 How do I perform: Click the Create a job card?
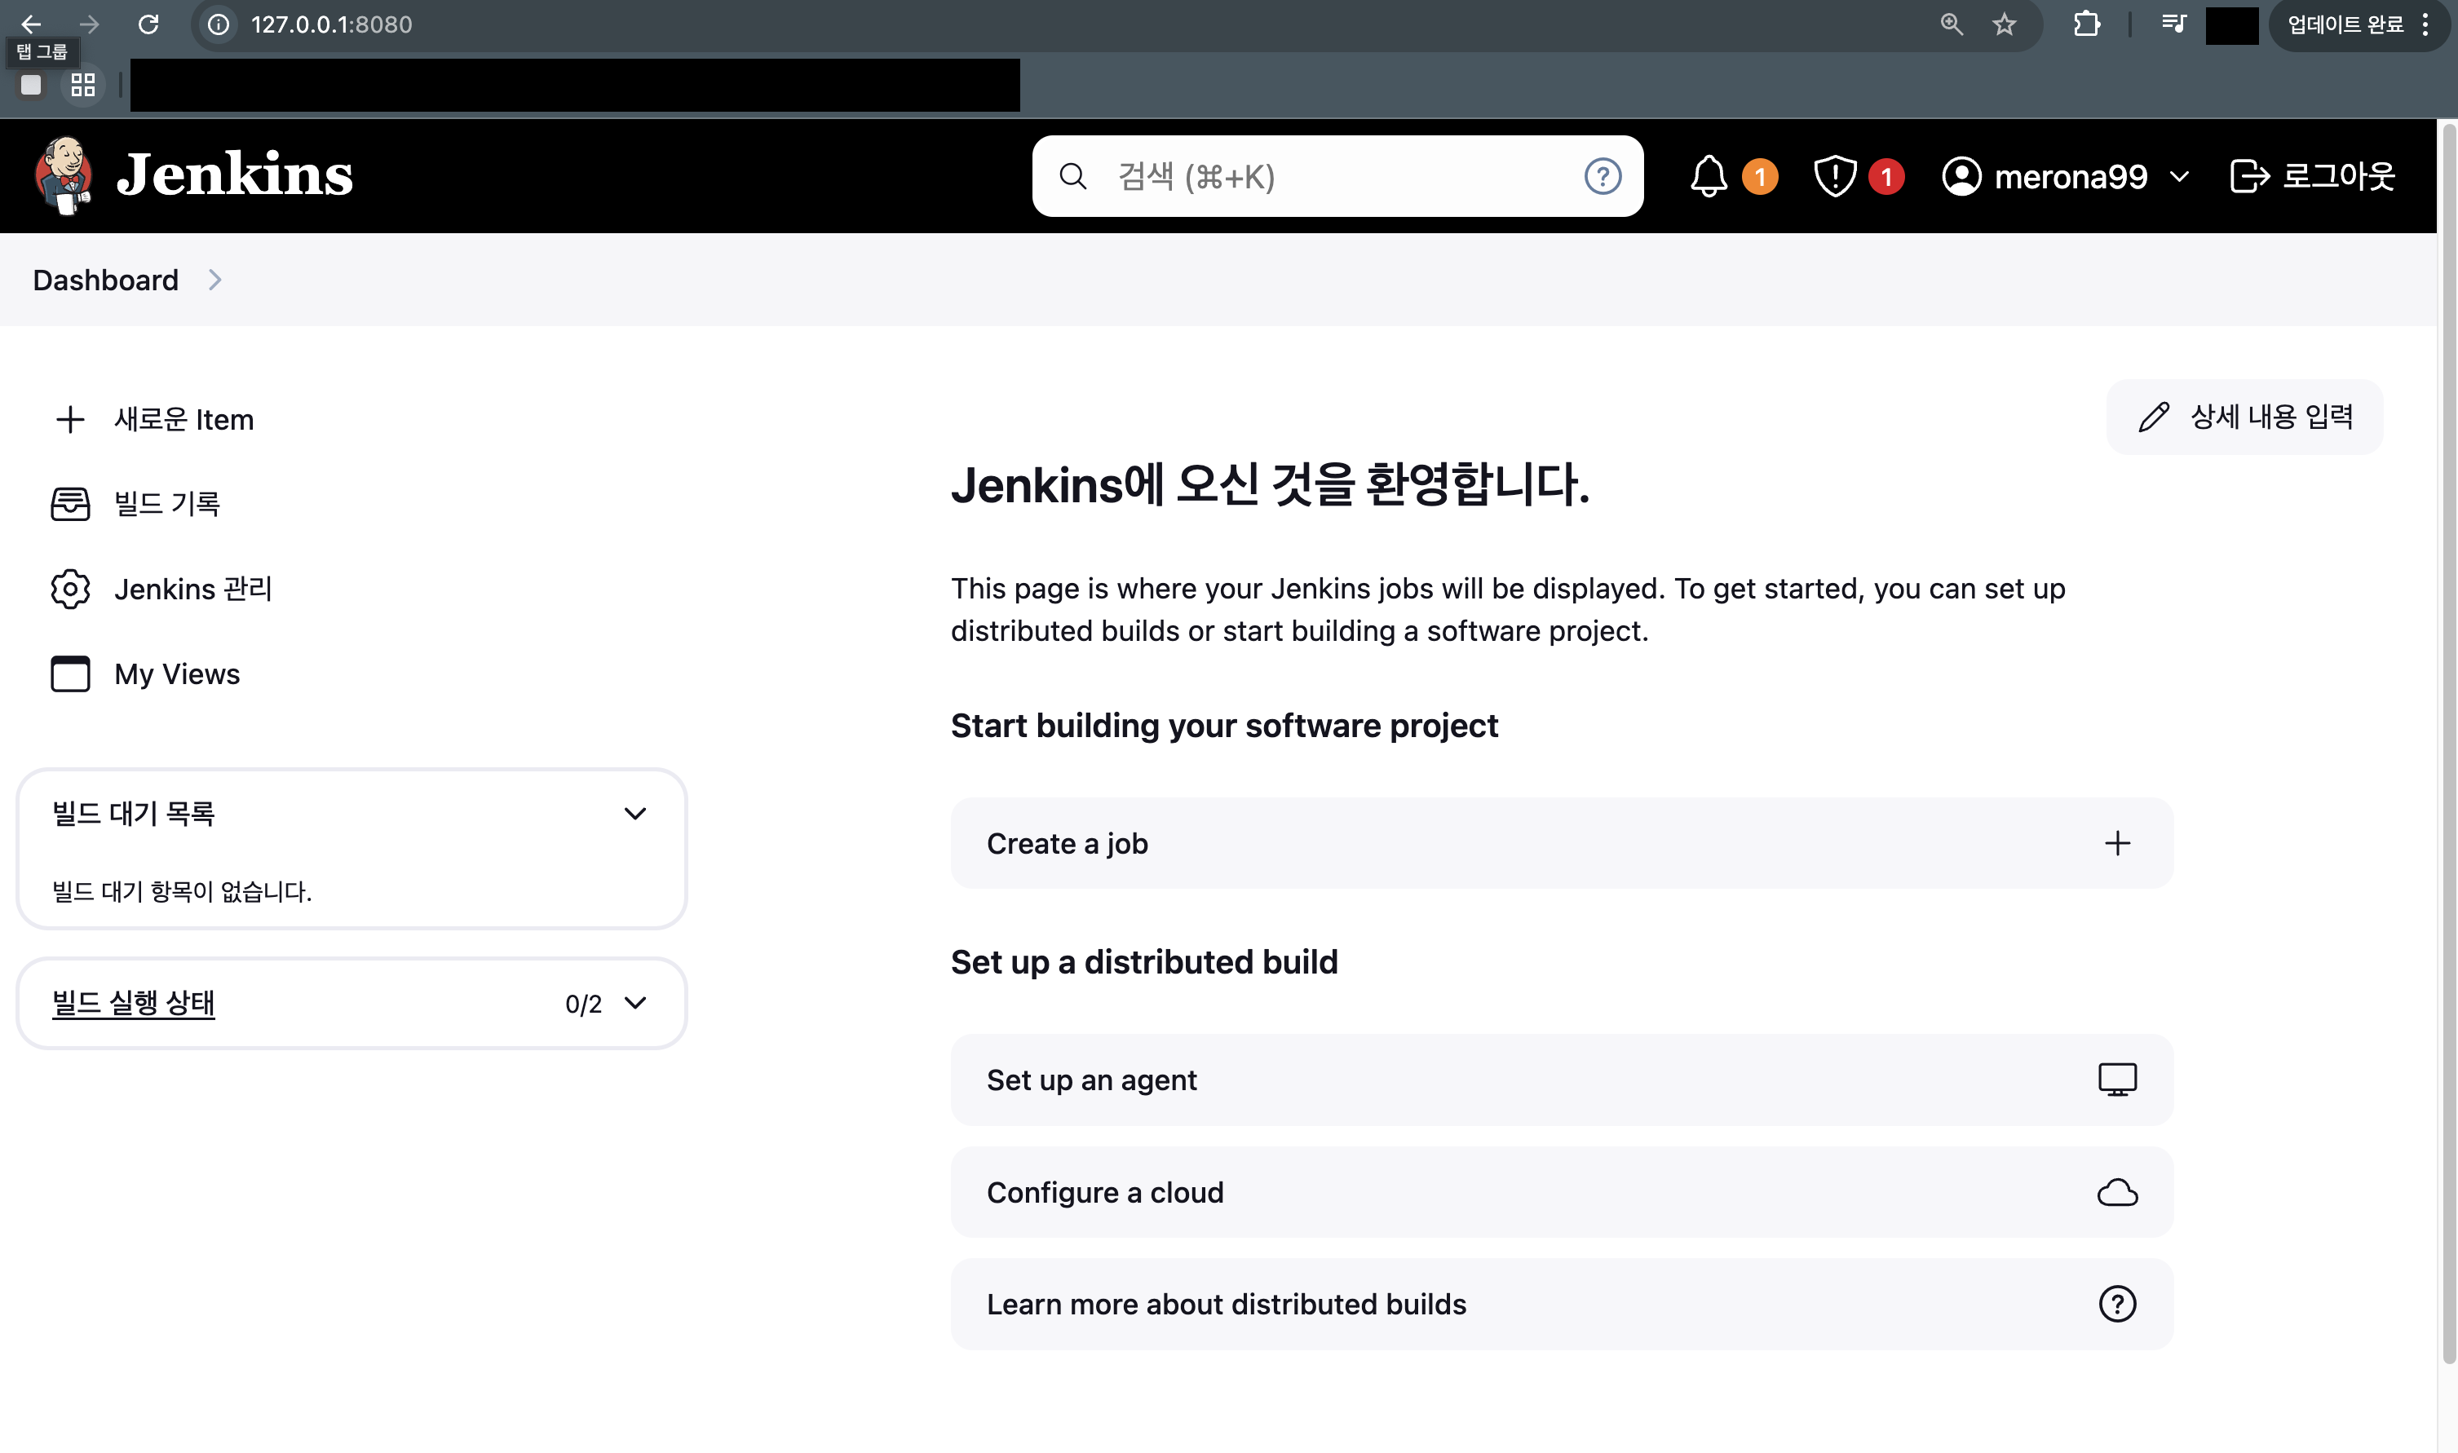pos(1561,843)
